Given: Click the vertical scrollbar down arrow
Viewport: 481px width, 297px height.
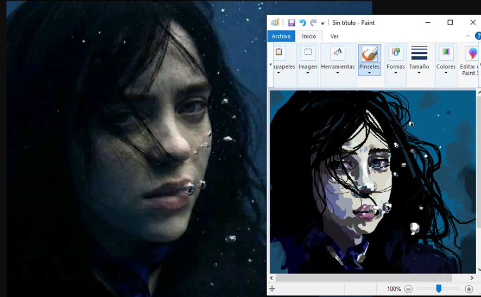Looking at the screenshot, I should (x=479, y=270).
